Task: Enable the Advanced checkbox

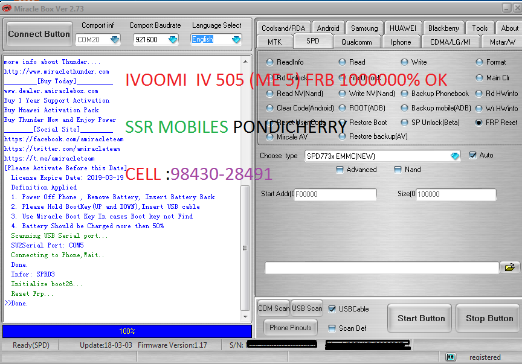Action: [340, 170]
